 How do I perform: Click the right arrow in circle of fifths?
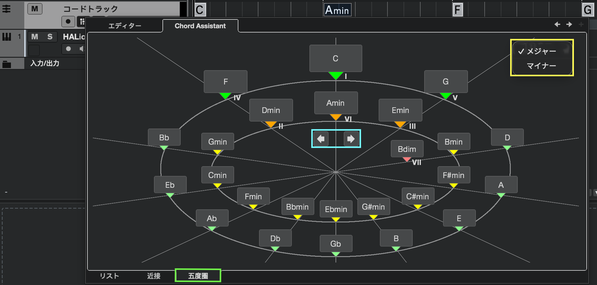351,139
